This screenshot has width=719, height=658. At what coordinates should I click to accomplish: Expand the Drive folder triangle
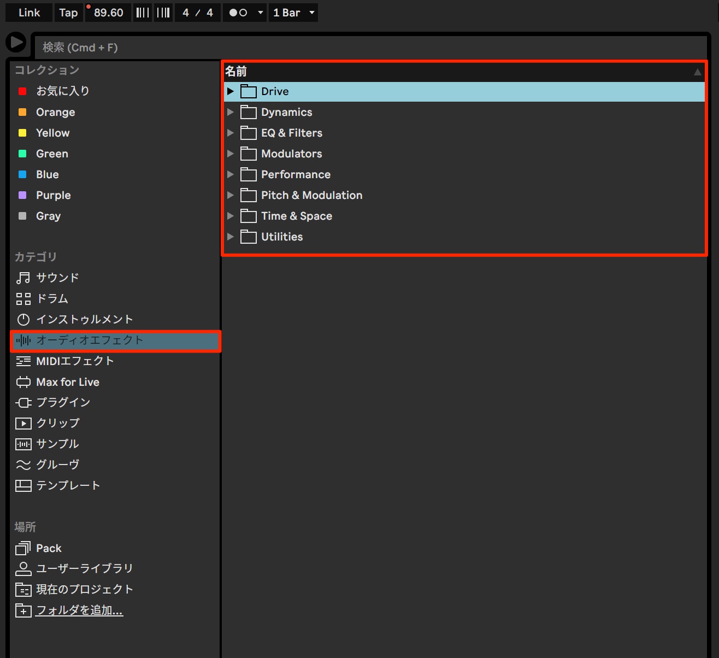(x=231, y=91)
